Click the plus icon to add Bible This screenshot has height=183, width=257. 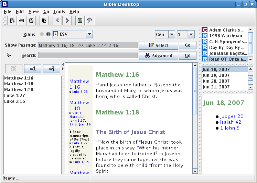[x=48, y=34]
